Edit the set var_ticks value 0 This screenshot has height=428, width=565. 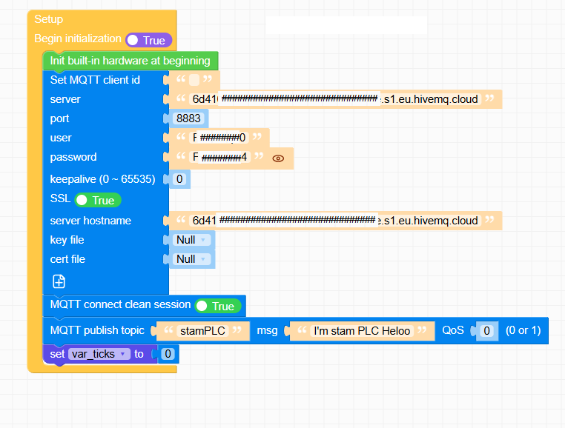coord(168,354)
